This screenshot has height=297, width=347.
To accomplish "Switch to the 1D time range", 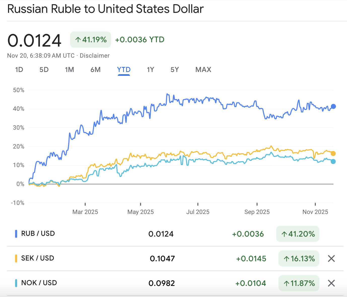I will tap(19, 70).
